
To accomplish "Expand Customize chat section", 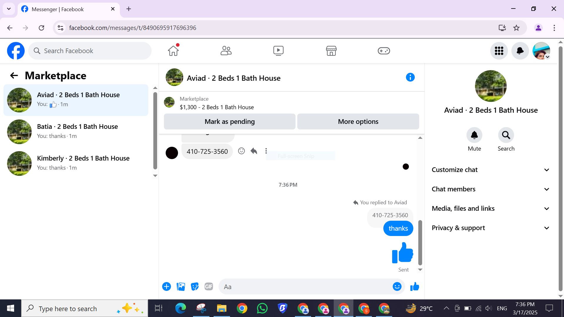I will tap(490, 170).
